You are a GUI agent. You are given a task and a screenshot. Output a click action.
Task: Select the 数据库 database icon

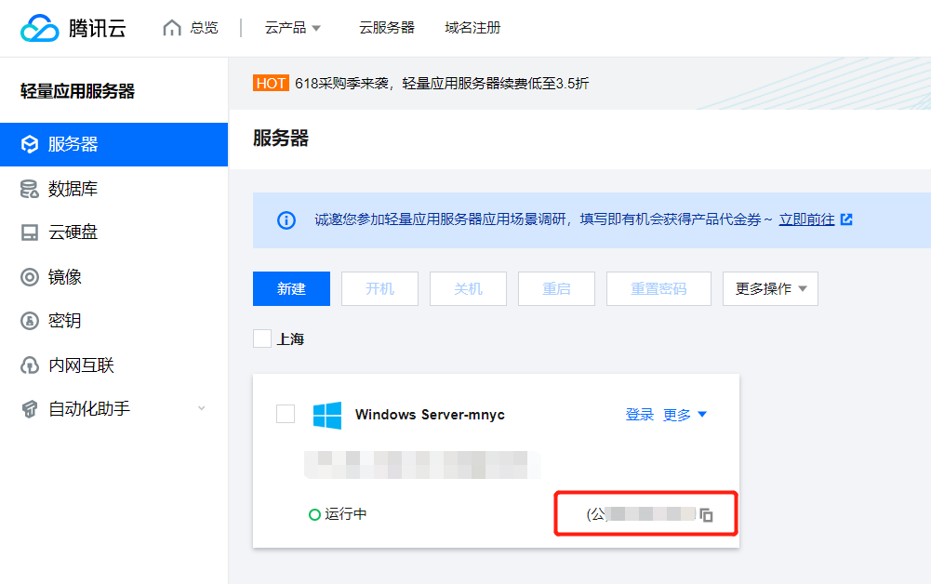pos(30,189)
